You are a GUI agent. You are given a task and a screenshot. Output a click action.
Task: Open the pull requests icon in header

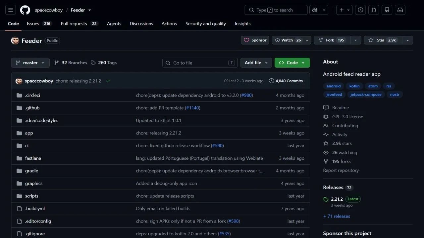click(x=374, y=10)
